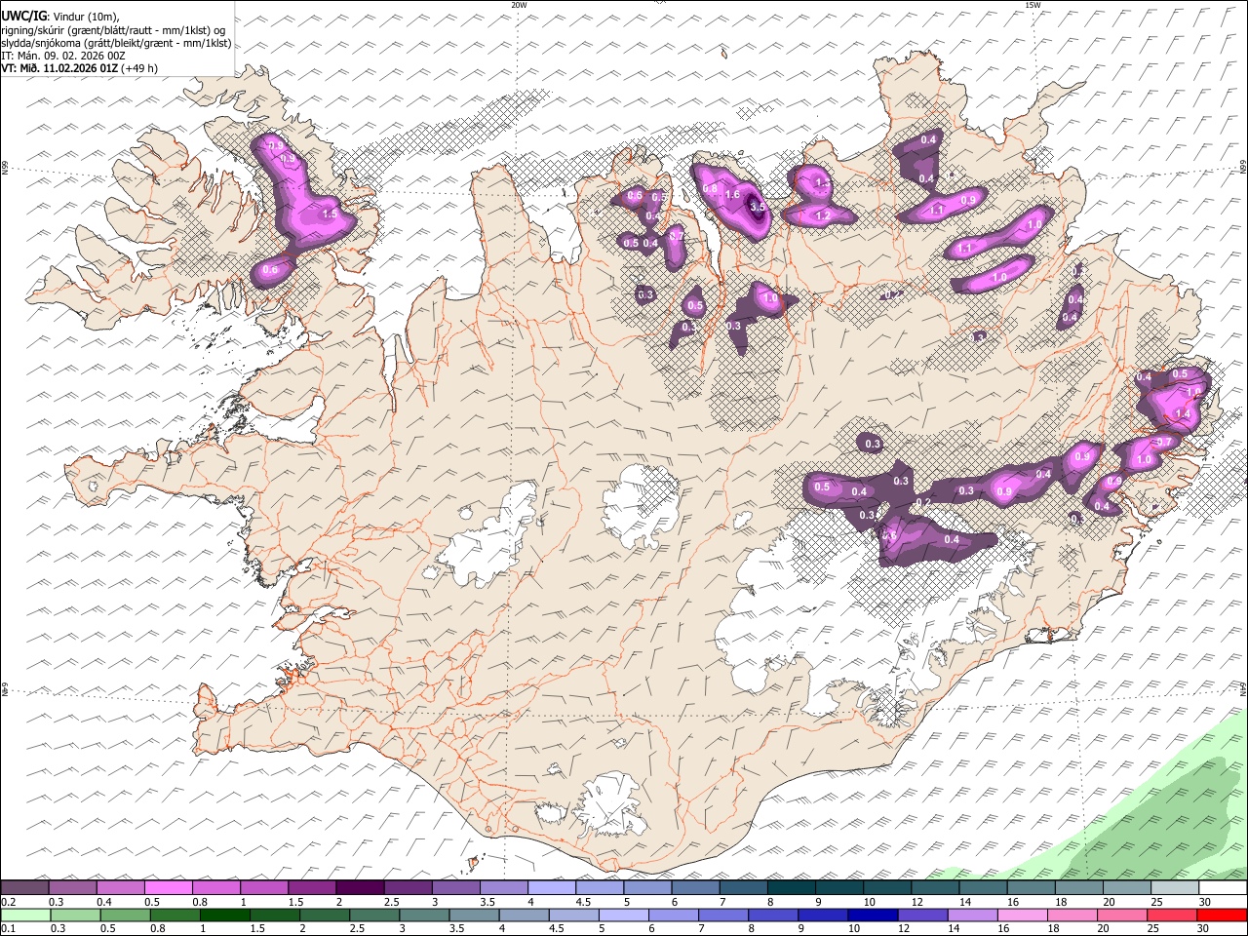
Task: Pick the 3 violet swatch on snow scale
Action: (x=455, y=887)
